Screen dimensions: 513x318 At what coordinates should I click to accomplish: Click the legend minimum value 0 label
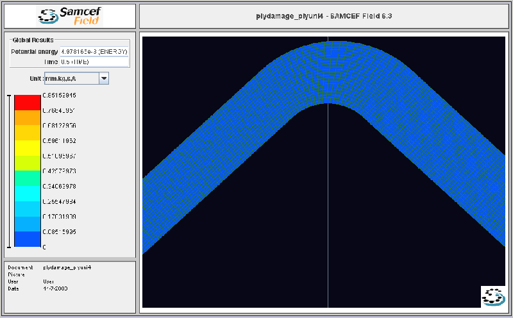(x=44, y=247)
